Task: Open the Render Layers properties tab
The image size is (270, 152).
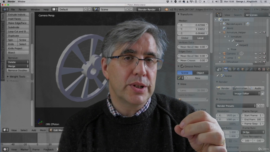Action: point(230,69)
